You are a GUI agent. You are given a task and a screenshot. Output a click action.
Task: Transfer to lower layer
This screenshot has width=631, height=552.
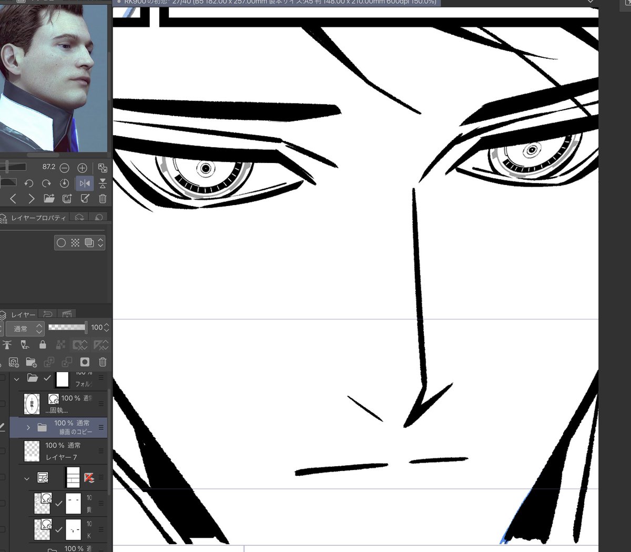tap(49, 362)
